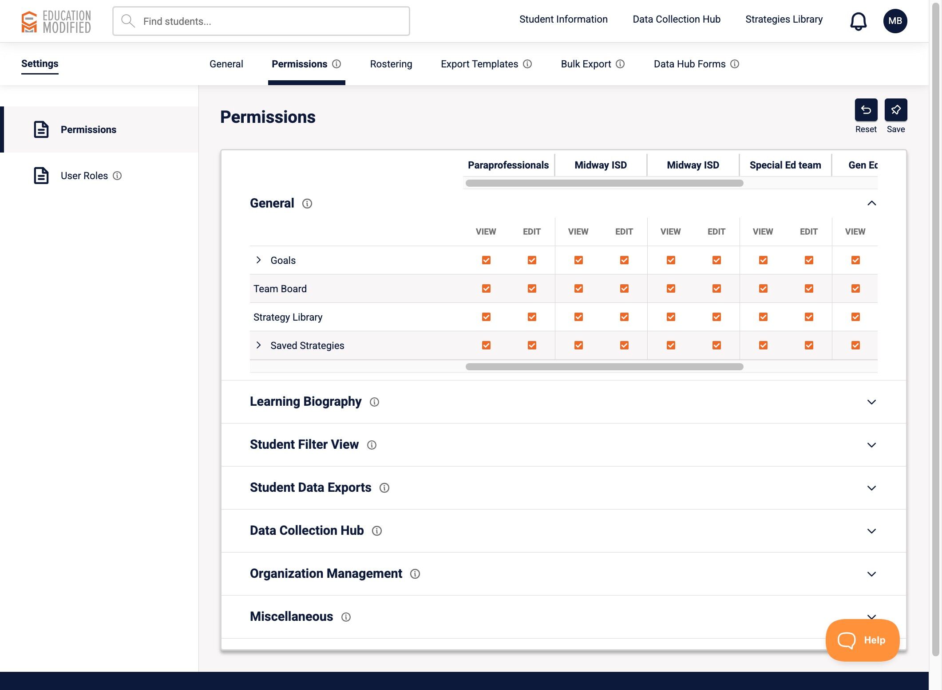Click the notification bell icon
This screenshot has width=942, height=690.
click(858, 21)
